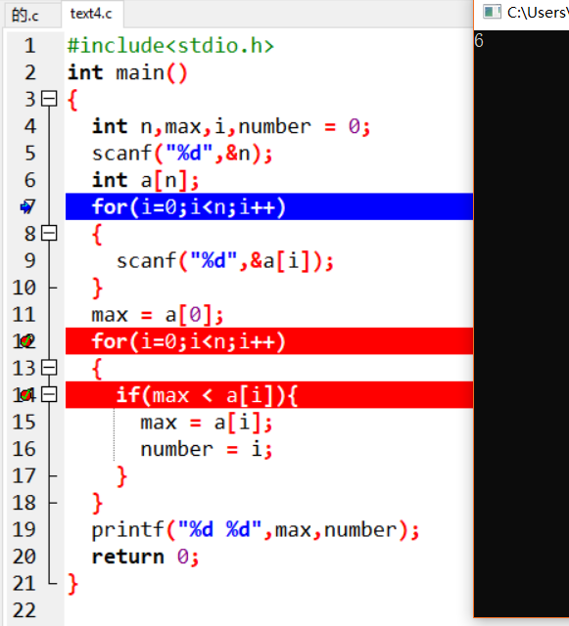Click the red highlighted for-loop on line 12
Image resolution: width=569 pixels, height=626 pixels.
click(x=269, y=341)
